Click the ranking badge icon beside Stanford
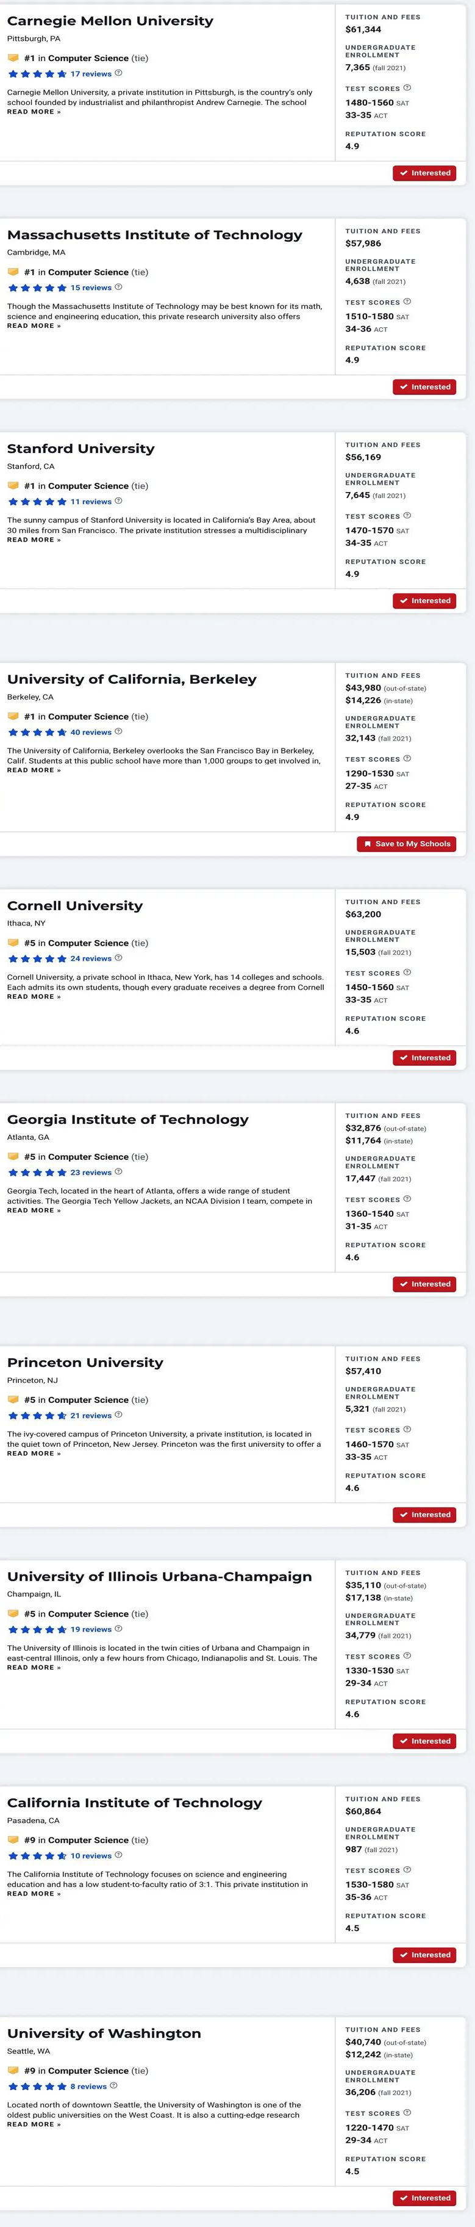The height and width of the screenshot is (2227, 475). [x=13, y=486]
